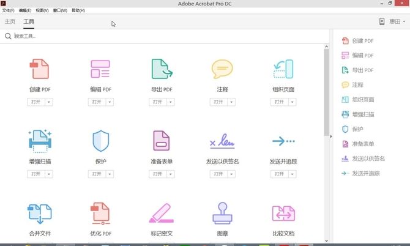Click the mobile device icon beside 惠田
Image resolution: width=410 pixels, height=246 pixels.
point(382,21)
